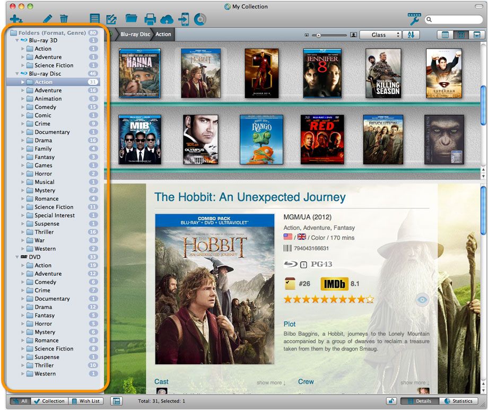Click show more next to Cast
The image size is (488, 410).
pos(271,382)
